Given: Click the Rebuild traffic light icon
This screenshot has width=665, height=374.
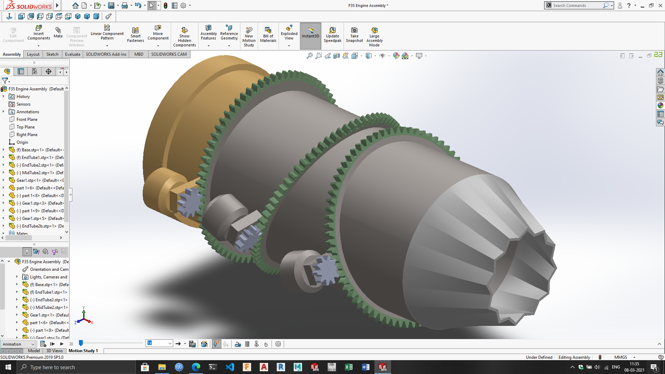Looking at the screenshot, I should 166,6.
